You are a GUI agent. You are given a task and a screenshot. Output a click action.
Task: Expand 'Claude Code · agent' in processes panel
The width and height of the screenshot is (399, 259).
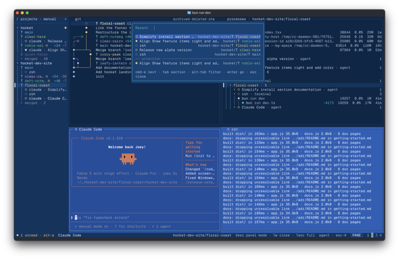click(234, 107)
